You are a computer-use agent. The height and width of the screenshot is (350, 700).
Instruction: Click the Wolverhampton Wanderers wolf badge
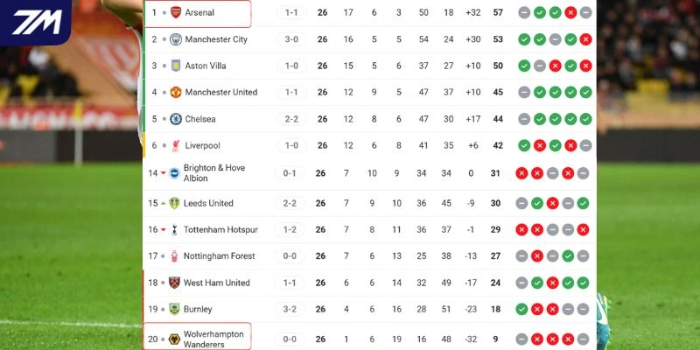point(174,339)
